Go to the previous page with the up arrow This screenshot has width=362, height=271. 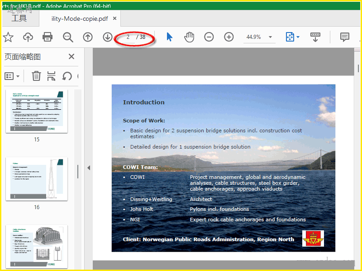coord(88,37)
